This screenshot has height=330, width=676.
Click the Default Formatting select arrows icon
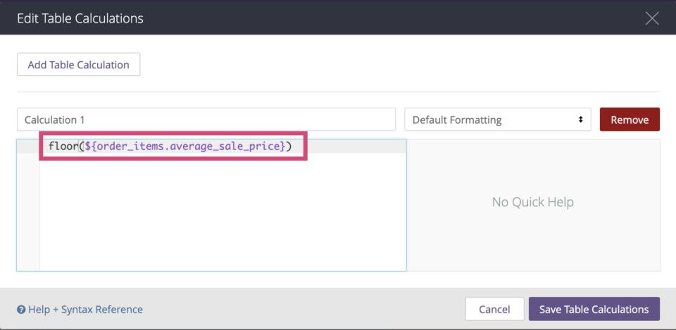581,120
